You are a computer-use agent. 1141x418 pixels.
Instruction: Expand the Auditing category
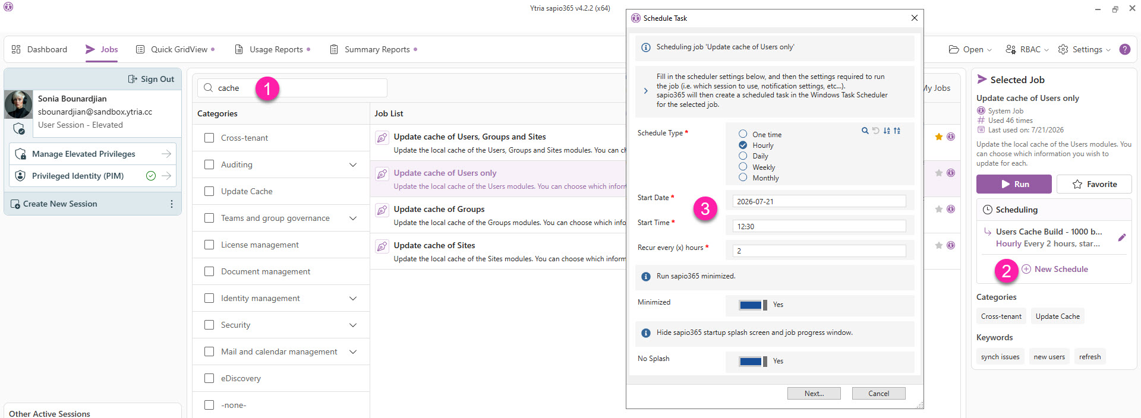[x=353, y=164]
